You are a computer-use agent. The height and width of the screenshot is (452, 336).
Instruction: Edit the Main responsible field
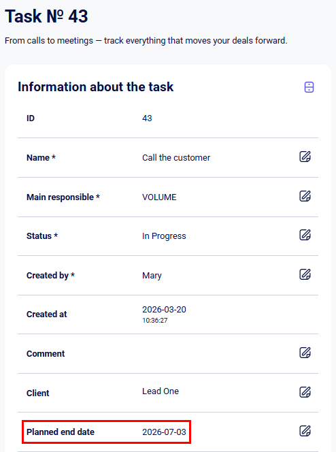[x=305, y=196]
